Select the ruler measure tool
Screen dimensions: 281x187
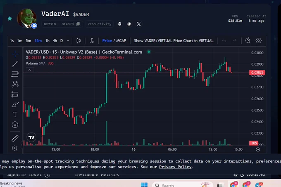pyautogui.click(x=15, y=138)
